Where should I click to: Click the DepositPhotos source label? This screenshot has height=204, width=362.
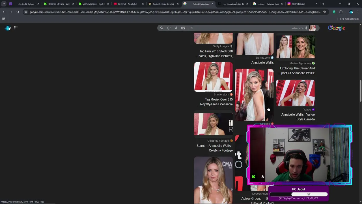(260, 194)
